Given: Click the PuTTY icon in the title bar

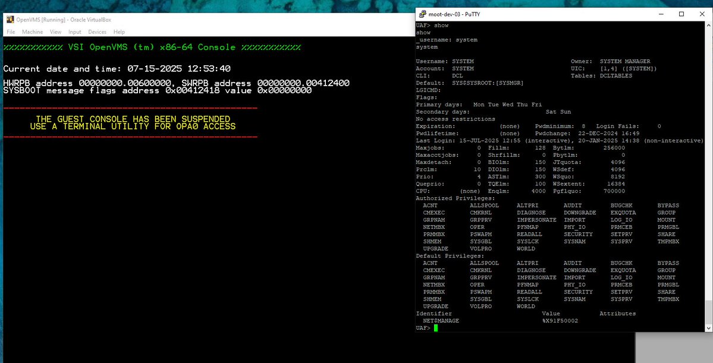Looking at the screenshot, I should tap(422, 14).
